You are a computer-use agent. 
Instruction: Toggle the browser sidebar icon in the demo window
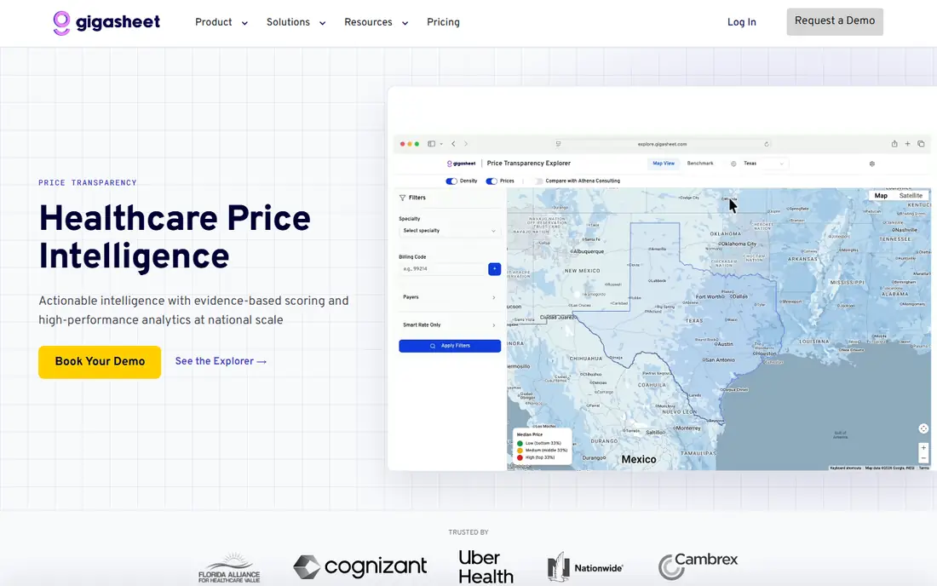point(431,144)
